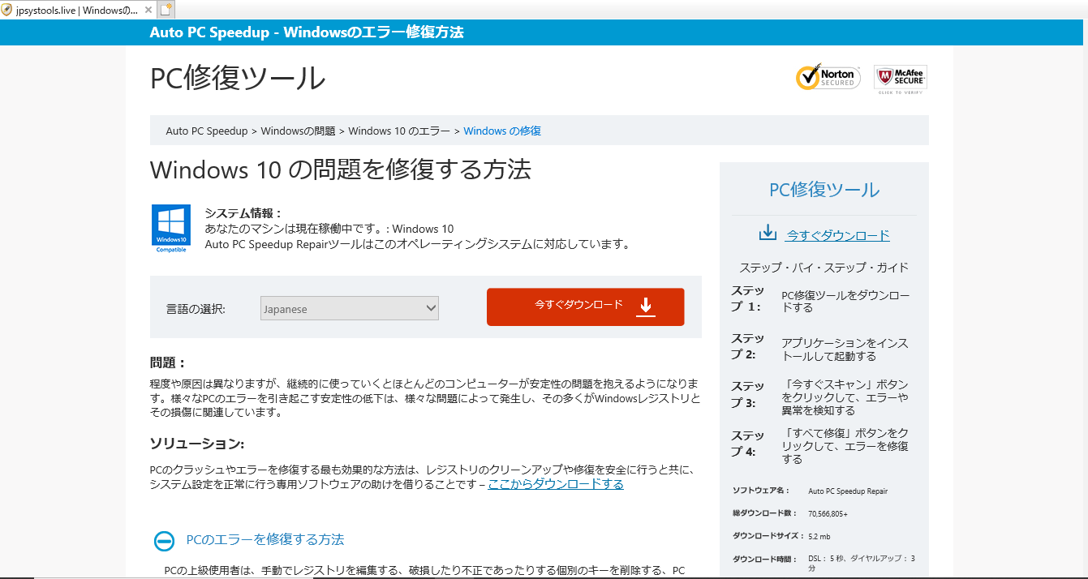Go to Windowsの問題 breadcrumb
Screen dimensions: 1088x579
click(298, 131)
